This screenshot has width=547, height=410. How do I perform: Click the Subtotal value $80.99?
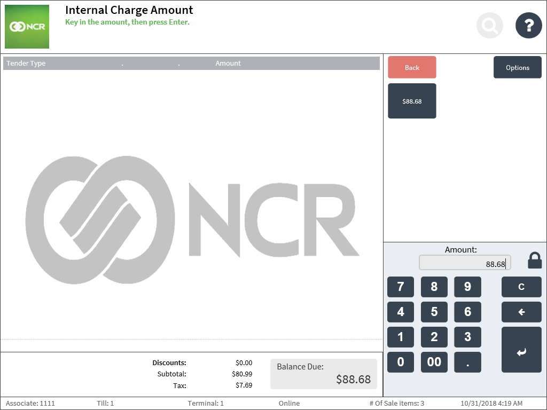tap(242, 374)
